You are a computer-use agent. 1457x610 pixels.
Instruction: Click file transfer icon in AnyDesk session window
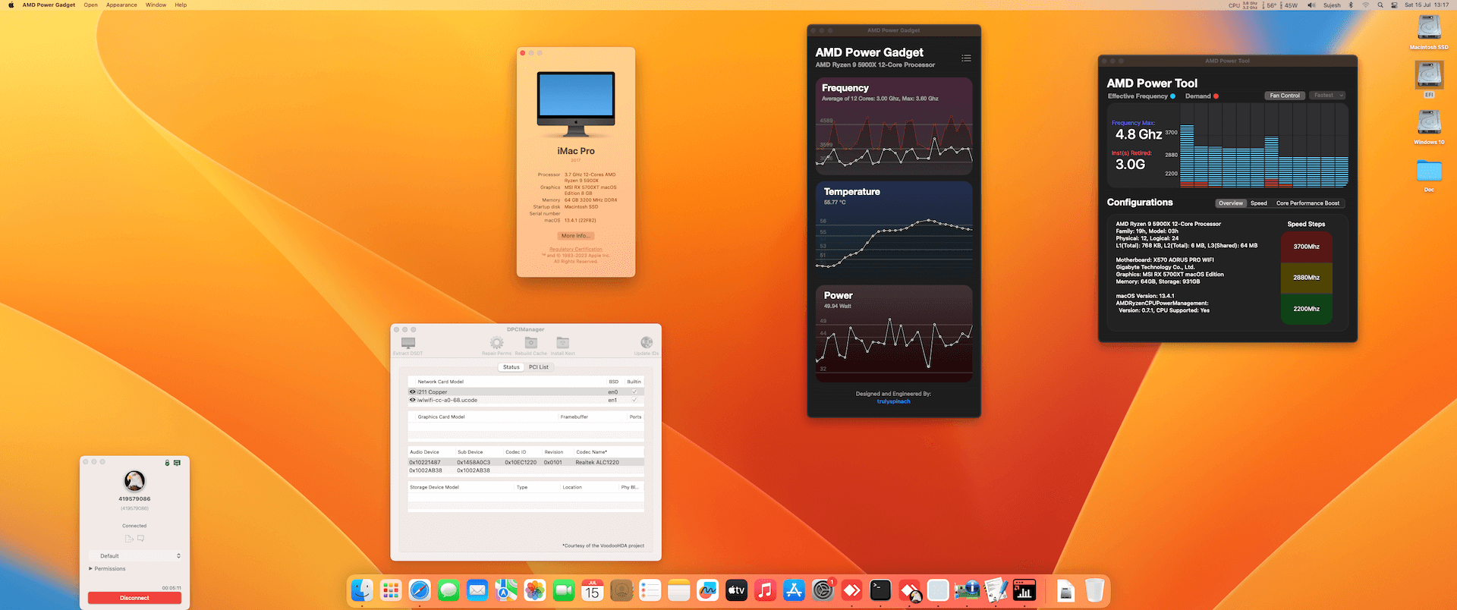[x=129, y=539]
